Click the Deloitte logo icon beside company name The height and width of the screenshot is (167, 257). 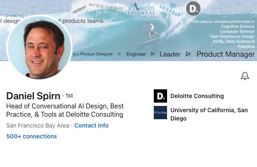tap(160, 96)
